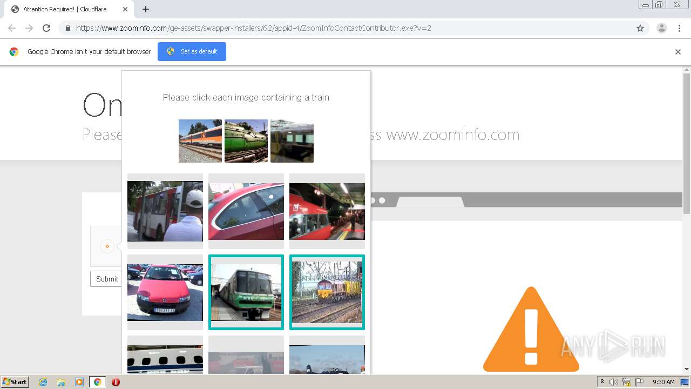Open the network tray icon
The height and width of the screenshot is (389, 691).
(x=627, y=382)
